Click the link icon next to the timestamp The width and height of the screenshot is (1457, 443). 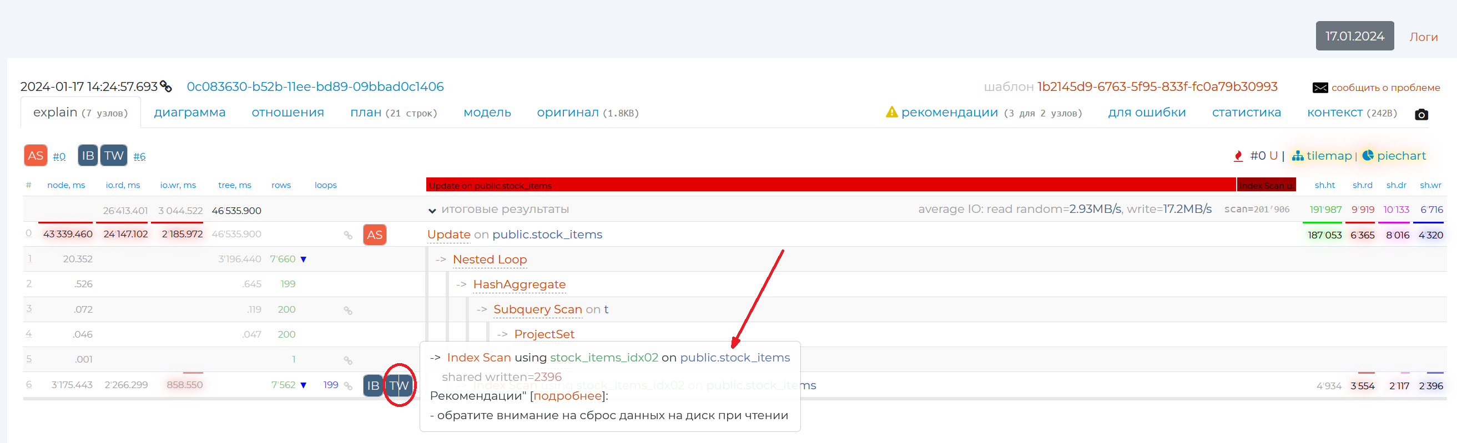166,86
